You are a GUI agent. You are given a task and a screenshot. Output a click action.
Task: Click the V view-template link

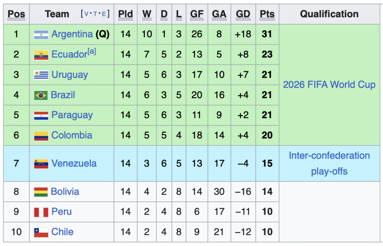click(86, 14)
